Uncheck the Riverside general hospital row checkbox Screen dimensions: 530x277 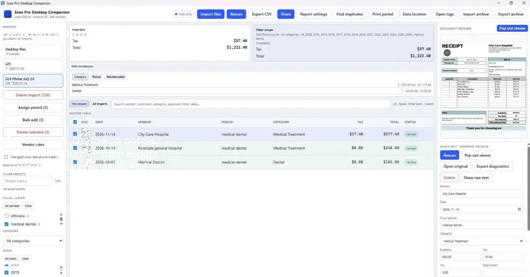75,148
